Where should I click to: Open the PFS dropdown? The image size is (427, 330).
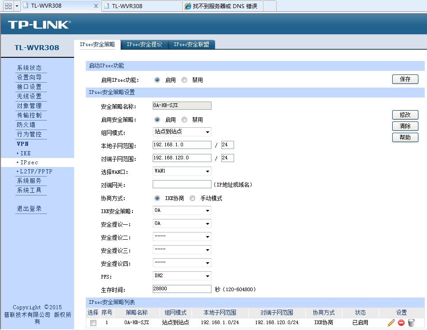tap(182, 276)
